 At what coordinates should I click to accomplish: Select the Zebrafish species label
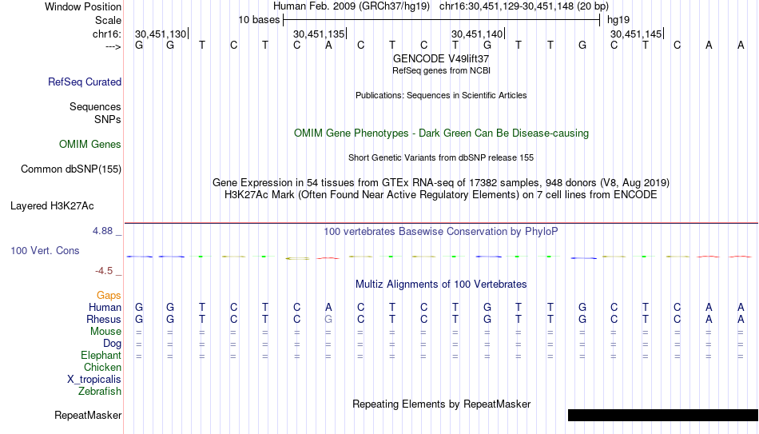pos(100,392)
